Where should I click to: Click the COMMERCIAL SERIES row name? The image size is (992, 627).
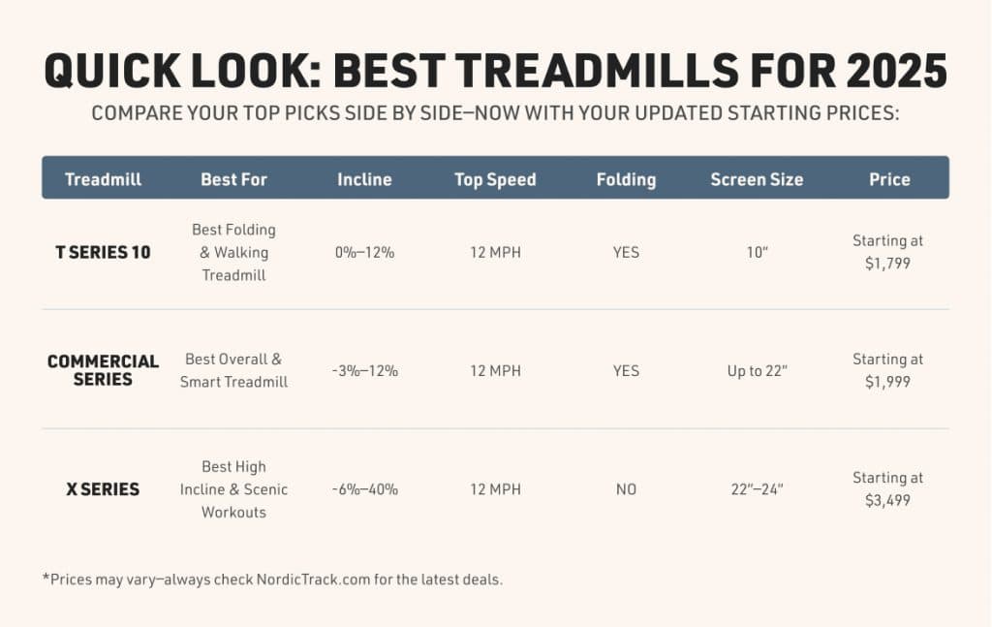pos(103,370)
